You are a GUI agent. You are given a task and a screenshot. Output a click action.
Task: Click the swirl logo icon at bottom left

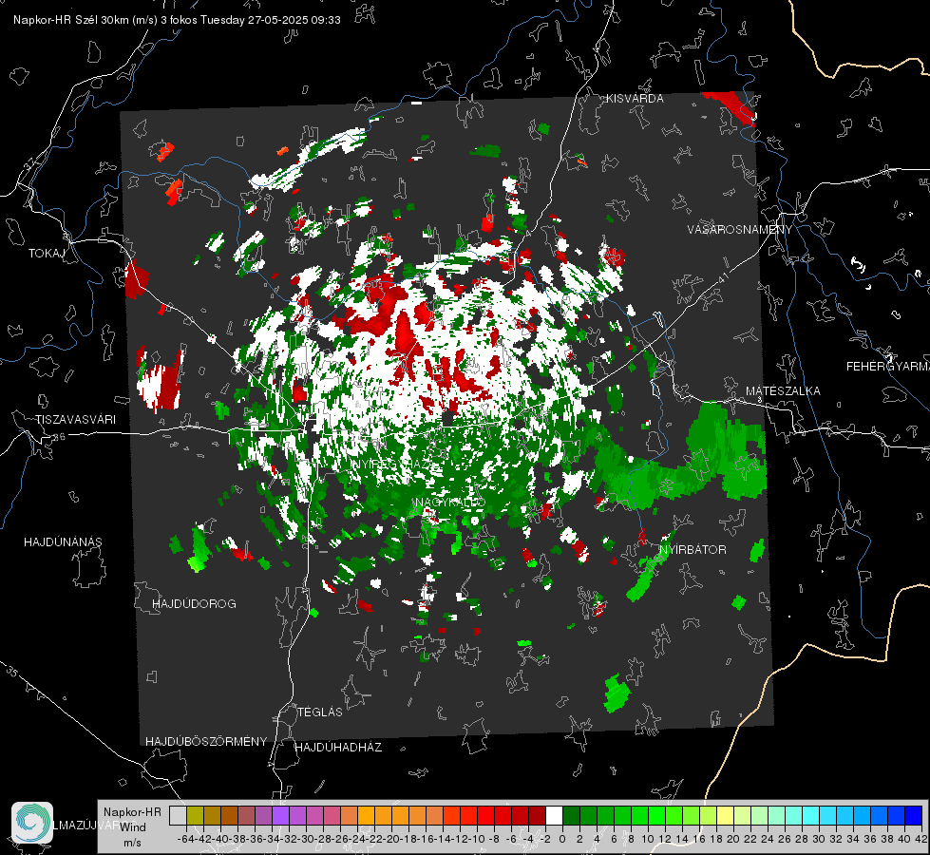coord(32,823)
